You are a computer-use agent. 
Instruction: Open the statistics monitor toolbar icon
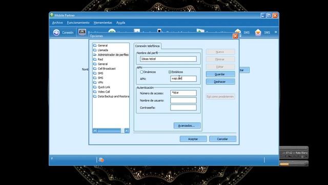82,32
